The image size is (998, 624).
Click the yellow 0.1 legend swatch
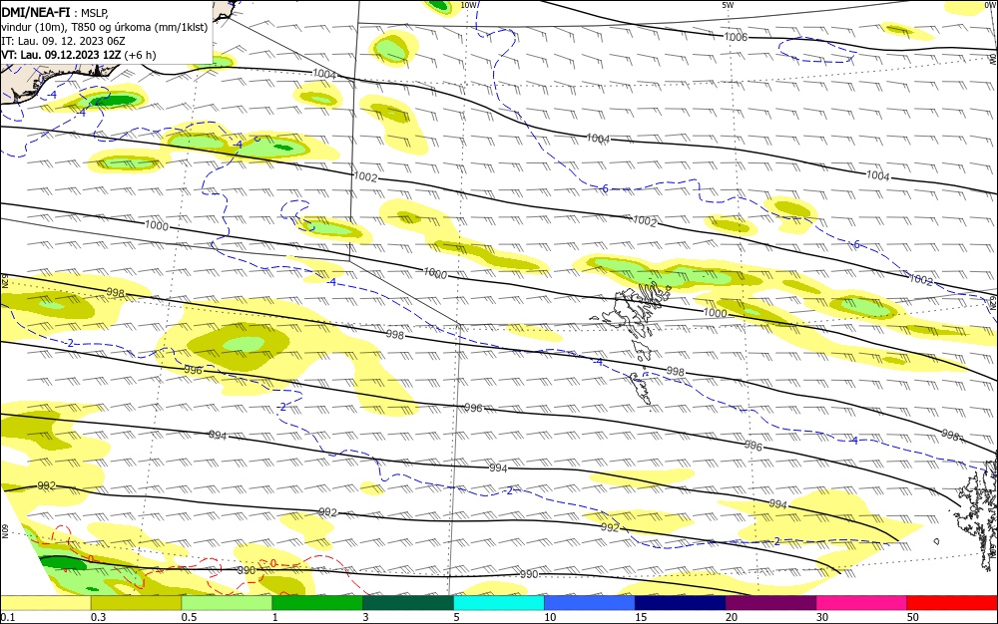[46, 603]
